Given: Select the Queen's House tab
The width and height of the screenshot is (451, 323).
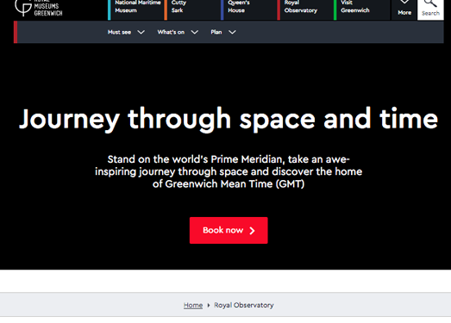Looking at the screenshot, I should 249,9.
